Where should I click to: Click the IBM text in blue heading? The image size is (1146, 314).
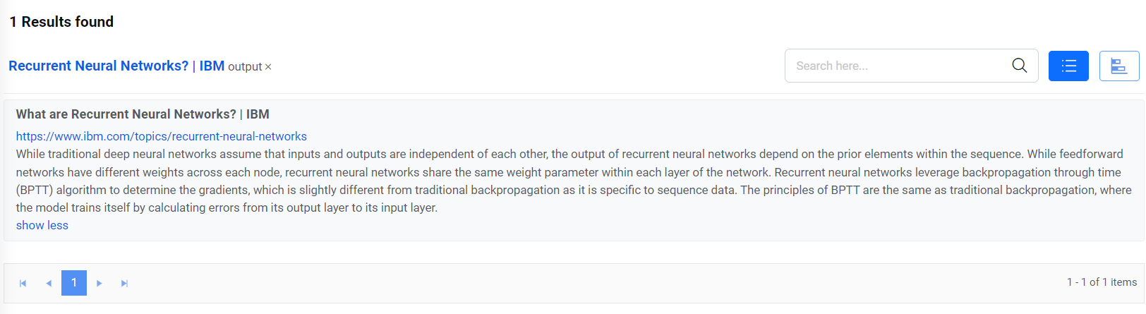212,66
